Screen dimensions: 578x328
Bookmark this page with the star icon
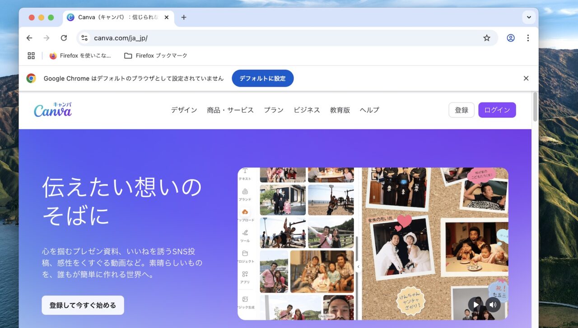tap(486, 38)
